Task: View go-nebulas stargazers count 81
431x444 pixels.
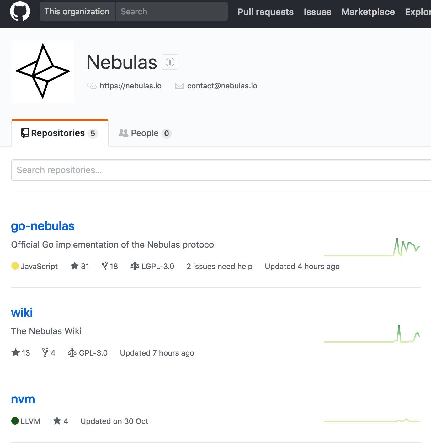Action: coord(80,266)
